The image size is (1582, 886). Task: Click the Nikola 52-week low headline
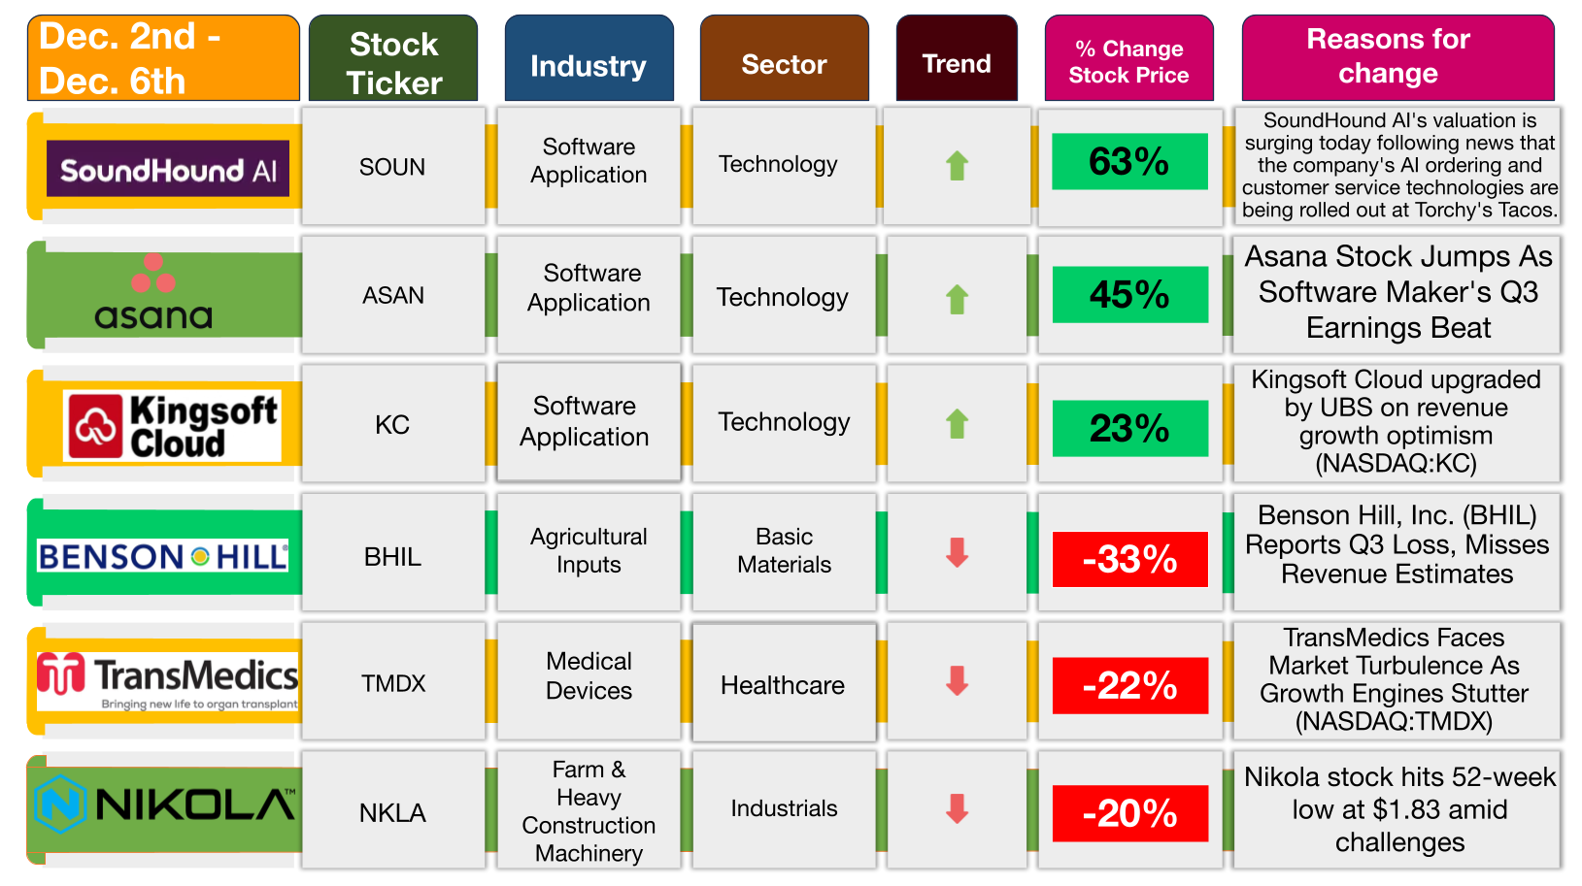pos(1399,809)
